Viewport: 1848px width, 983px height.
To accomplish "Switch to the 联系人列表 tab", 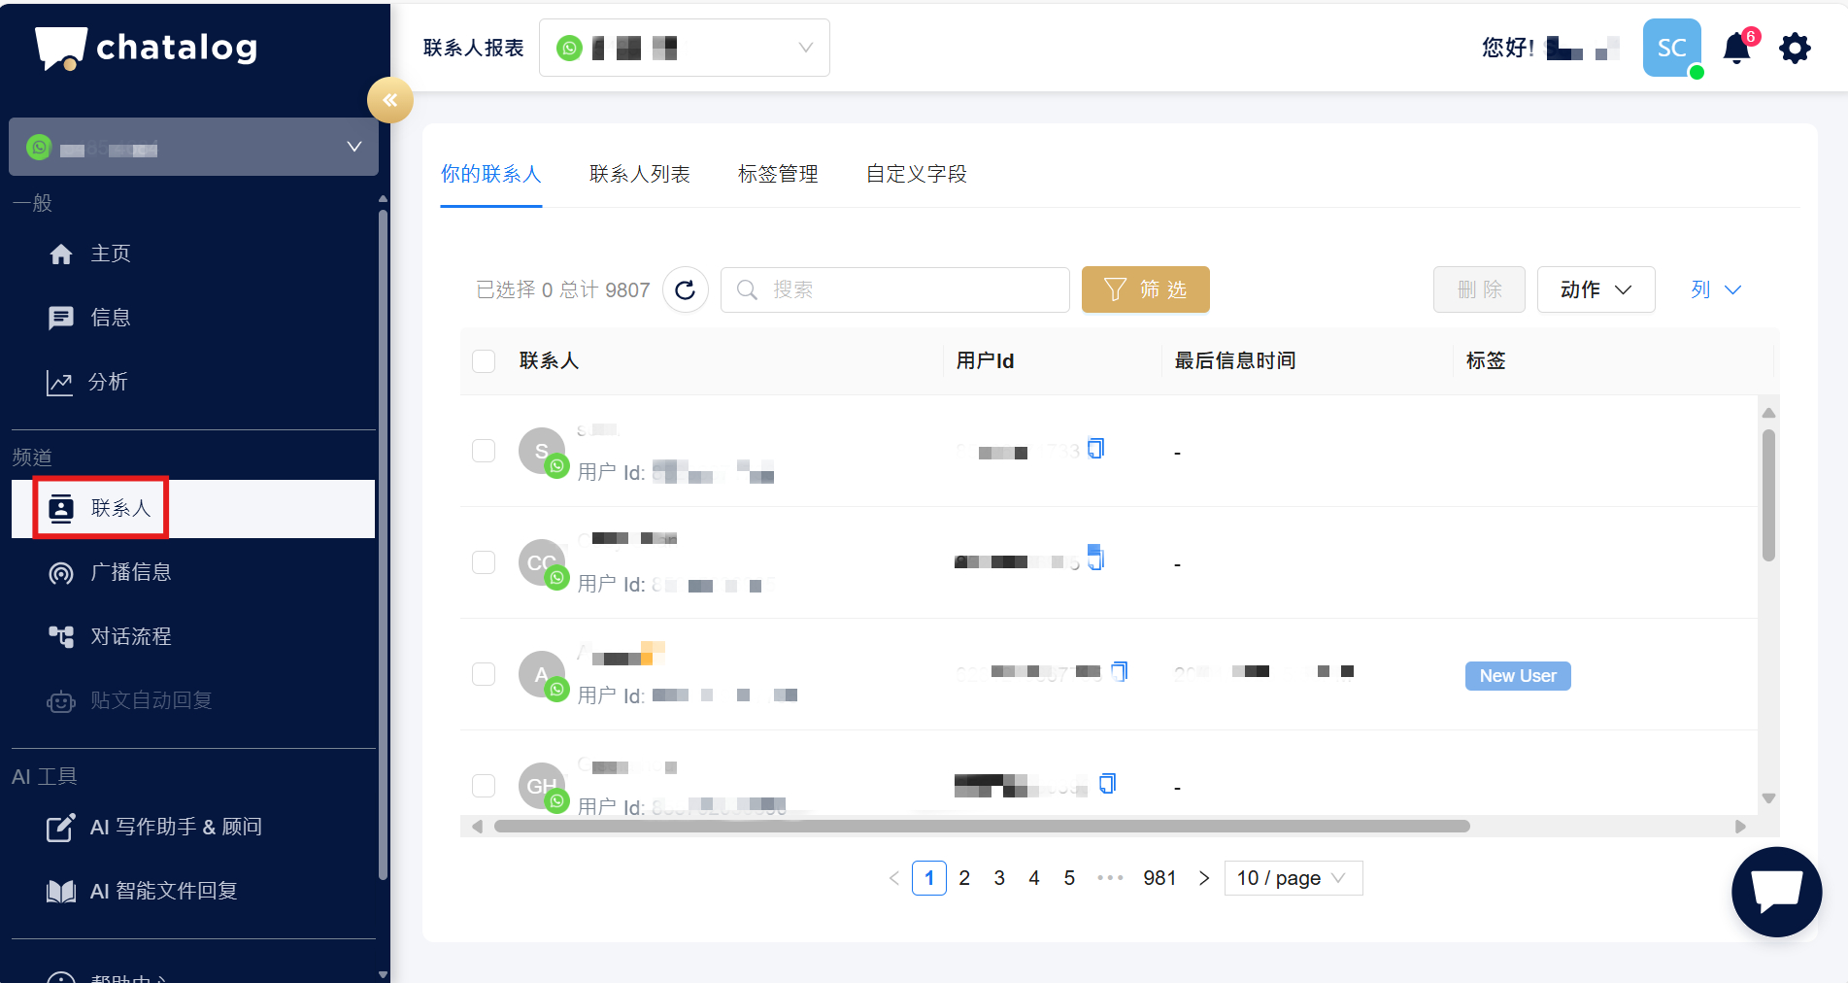I will tap(639, 174).
